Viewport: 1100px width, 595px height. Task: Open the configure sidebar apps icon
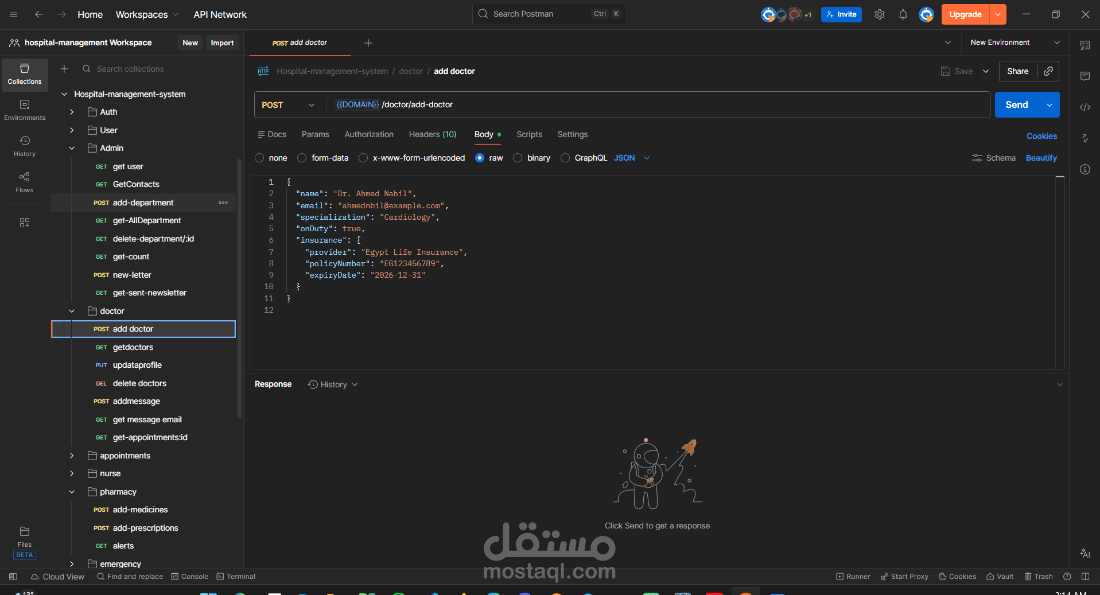click(x=25, y=223)
